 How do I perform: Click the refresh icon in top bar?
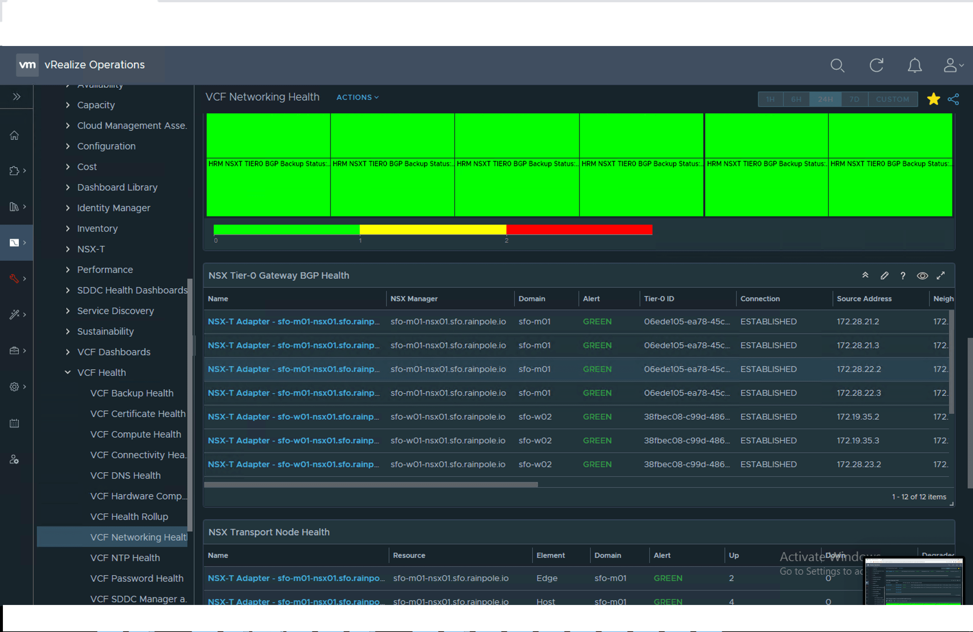point(876,65)
